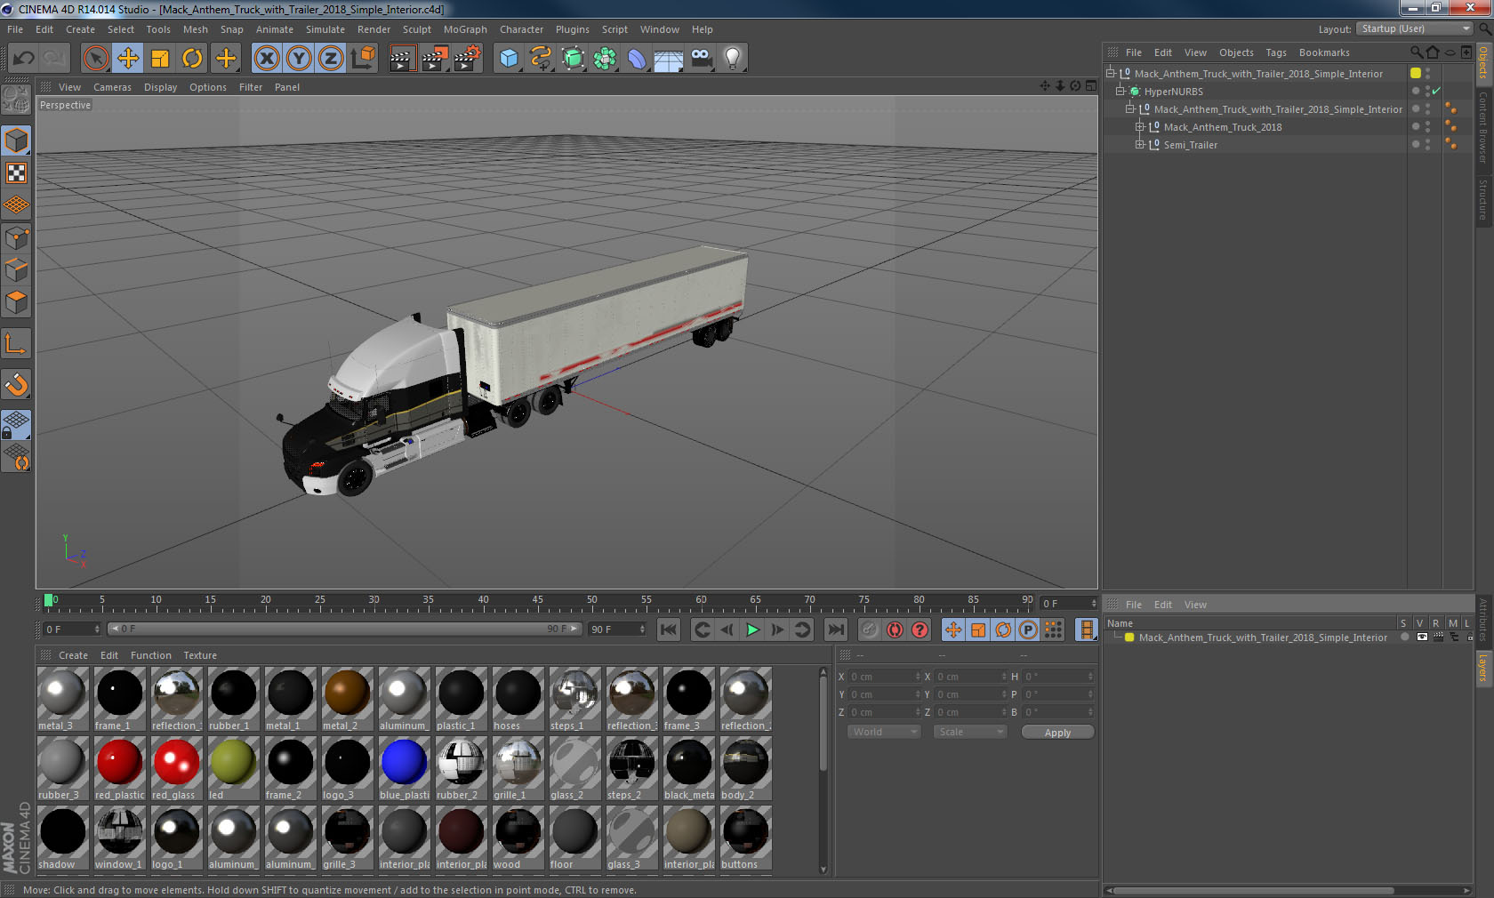This screenshot has width=1494, height=898.
Task: Enable Polygons mode in left sidebar
Action: pyautogui.click(x=16, y=302)
